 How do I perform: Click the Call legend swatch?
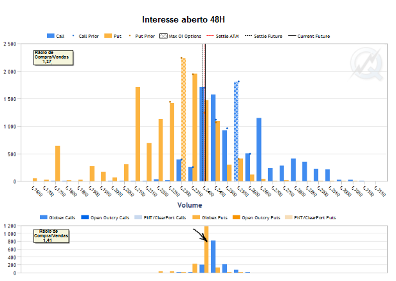point(51,36)
